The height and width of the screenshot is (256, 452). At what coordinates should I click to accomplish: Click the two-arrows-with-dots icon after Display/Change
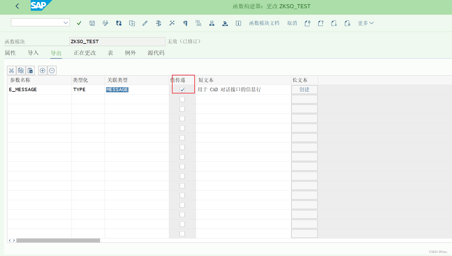pos(119,23)
